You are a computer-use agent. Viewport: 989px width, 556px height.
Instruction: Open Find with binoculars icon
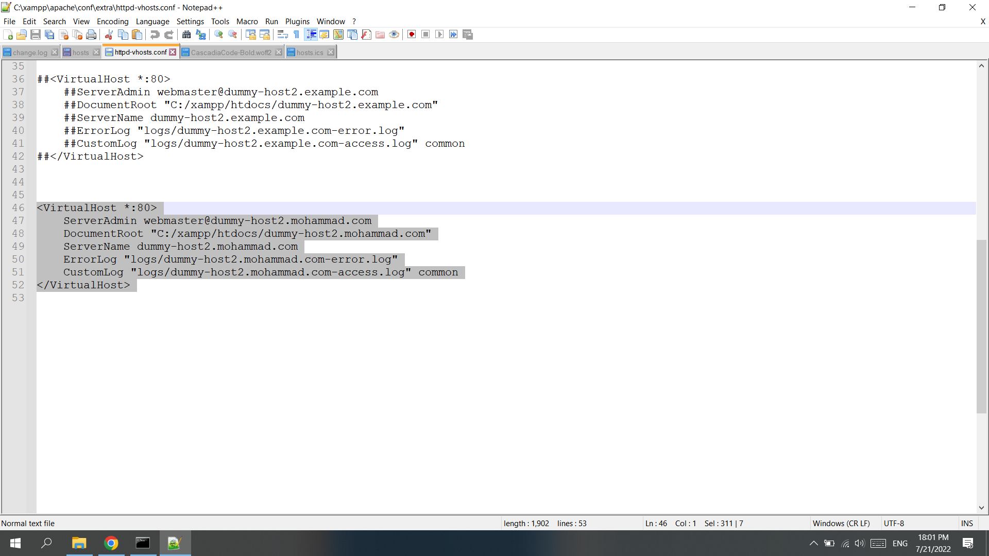(x=186, y=34)
